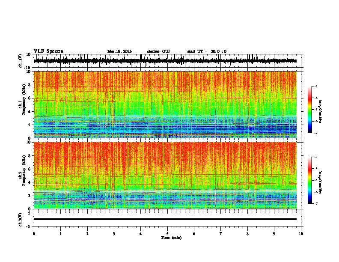Click the "-3" label on ch.1 colorbar
339x262 pixels.
click(x=315, y=86)
